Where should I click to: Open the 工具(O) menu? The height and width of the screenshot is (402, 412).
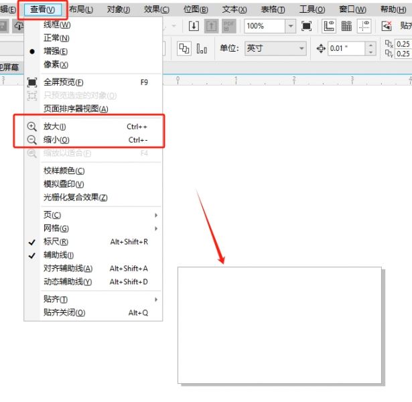pos(312,10)
